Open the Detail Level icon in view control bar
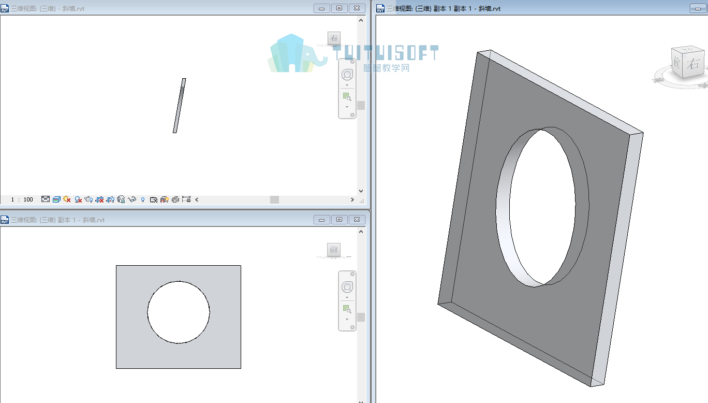The width and height of the screenshot is (708, 403). [x=46, y=199]
